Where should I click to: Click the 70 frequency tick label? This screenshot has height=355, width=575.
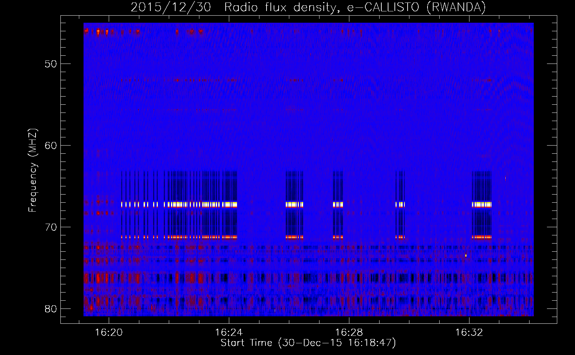tap(51, 227)
